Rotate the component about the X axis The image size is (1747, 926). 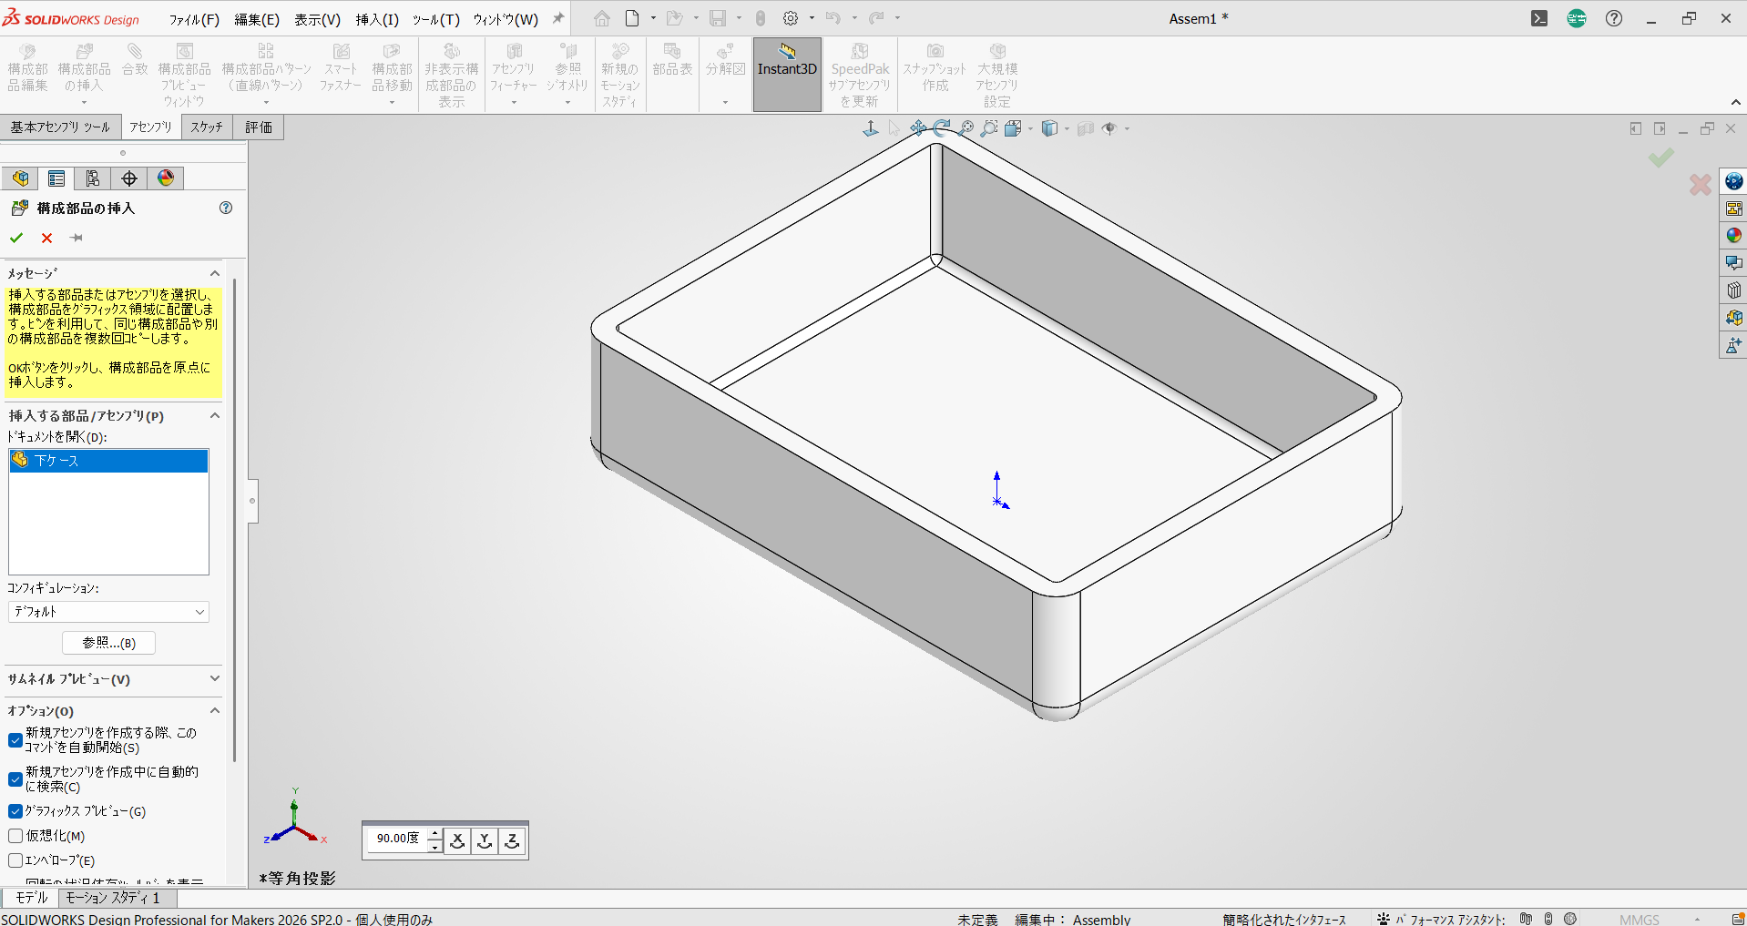coord(458,840)
